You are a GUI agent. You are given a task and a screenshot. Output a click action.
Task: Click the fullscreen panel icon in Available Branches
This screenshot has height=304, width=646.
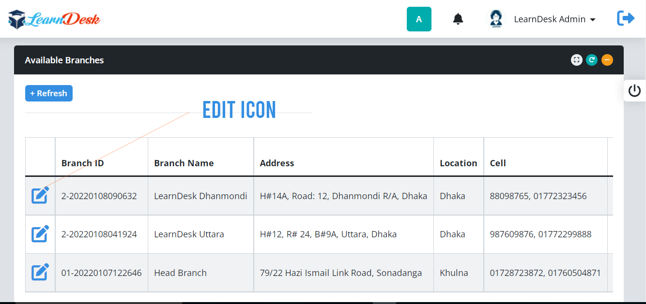click(x=576, y=60)
